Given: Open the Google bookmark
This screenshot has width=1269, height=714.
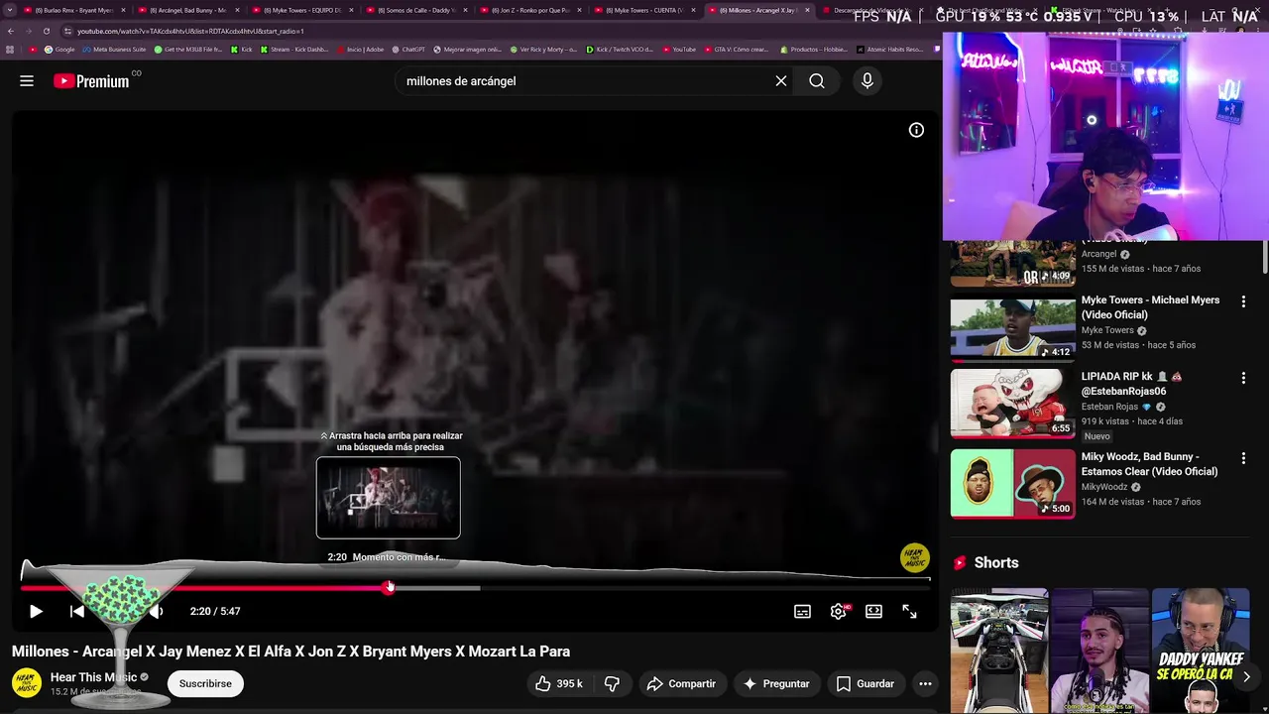Looking at the screenshot, I should click(59, 50).
